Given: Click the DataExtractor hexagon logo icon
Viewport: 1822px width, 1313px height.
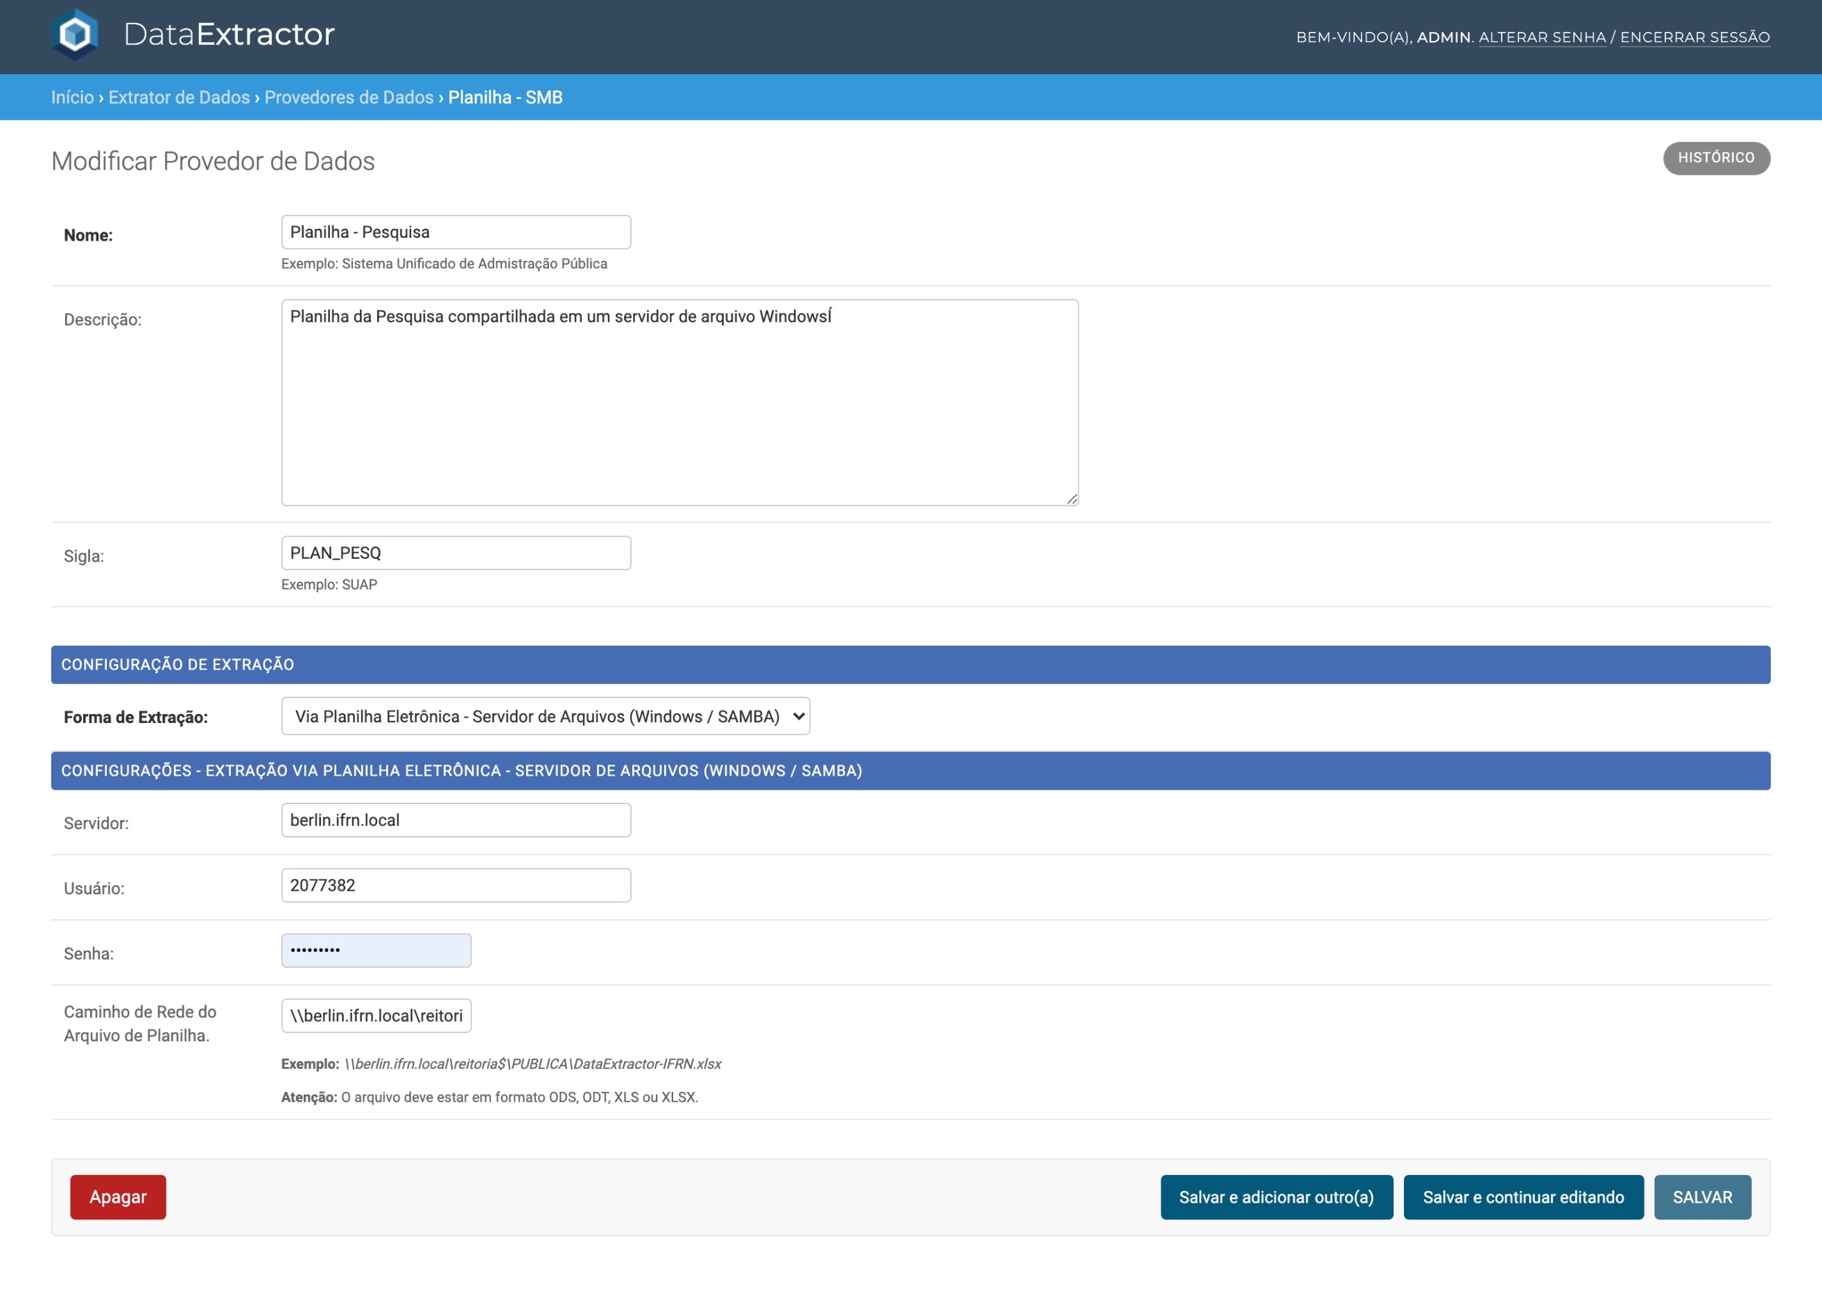Looking at the screenshot, I should (75, 35).
